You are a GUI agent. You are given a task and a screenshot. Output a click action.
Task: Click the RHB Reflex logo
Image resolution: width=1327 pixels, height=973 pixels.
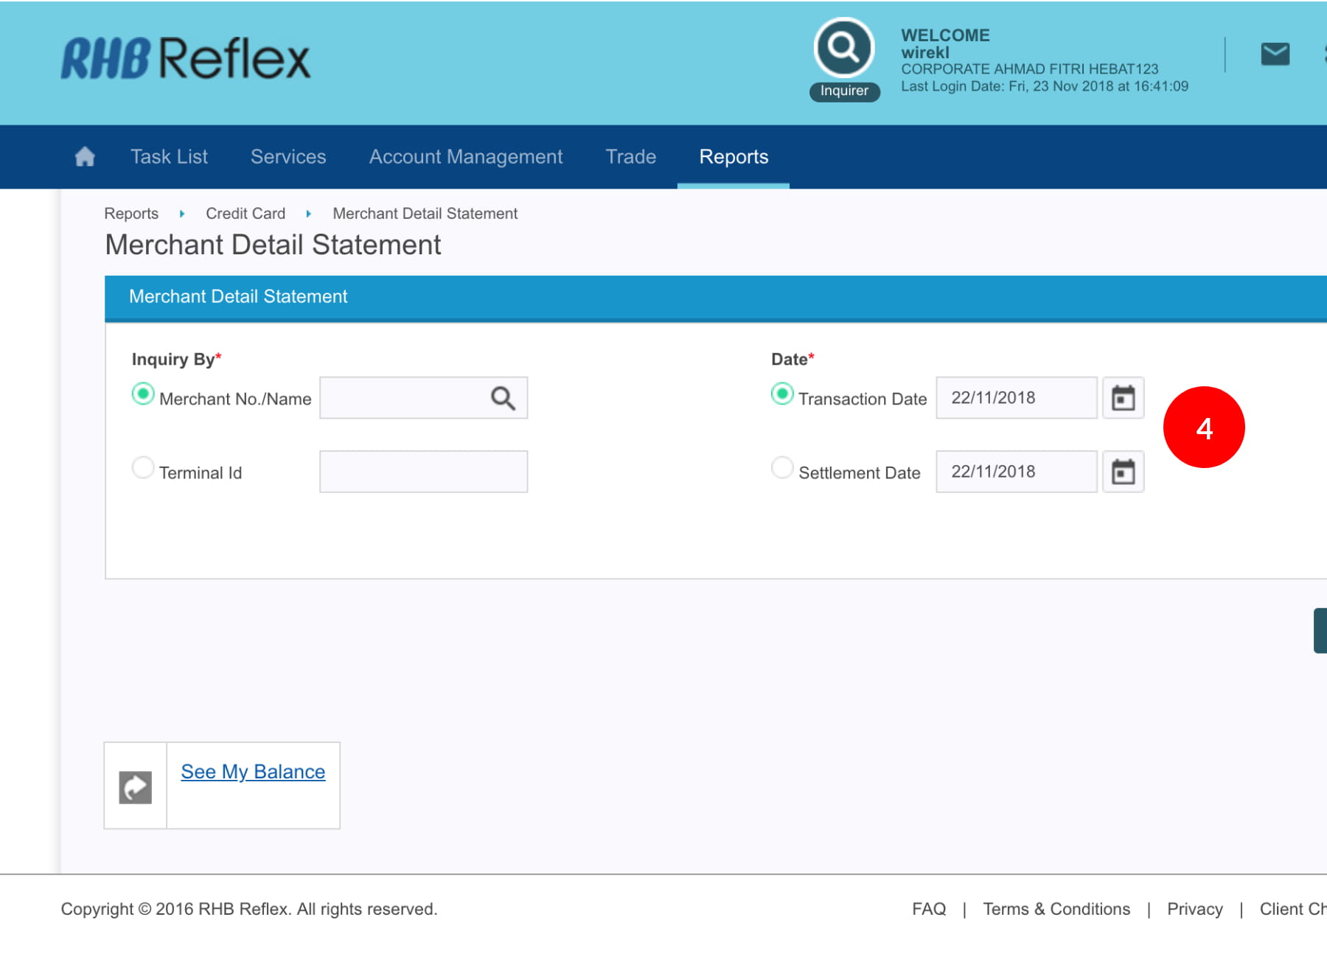pos(185,59)
